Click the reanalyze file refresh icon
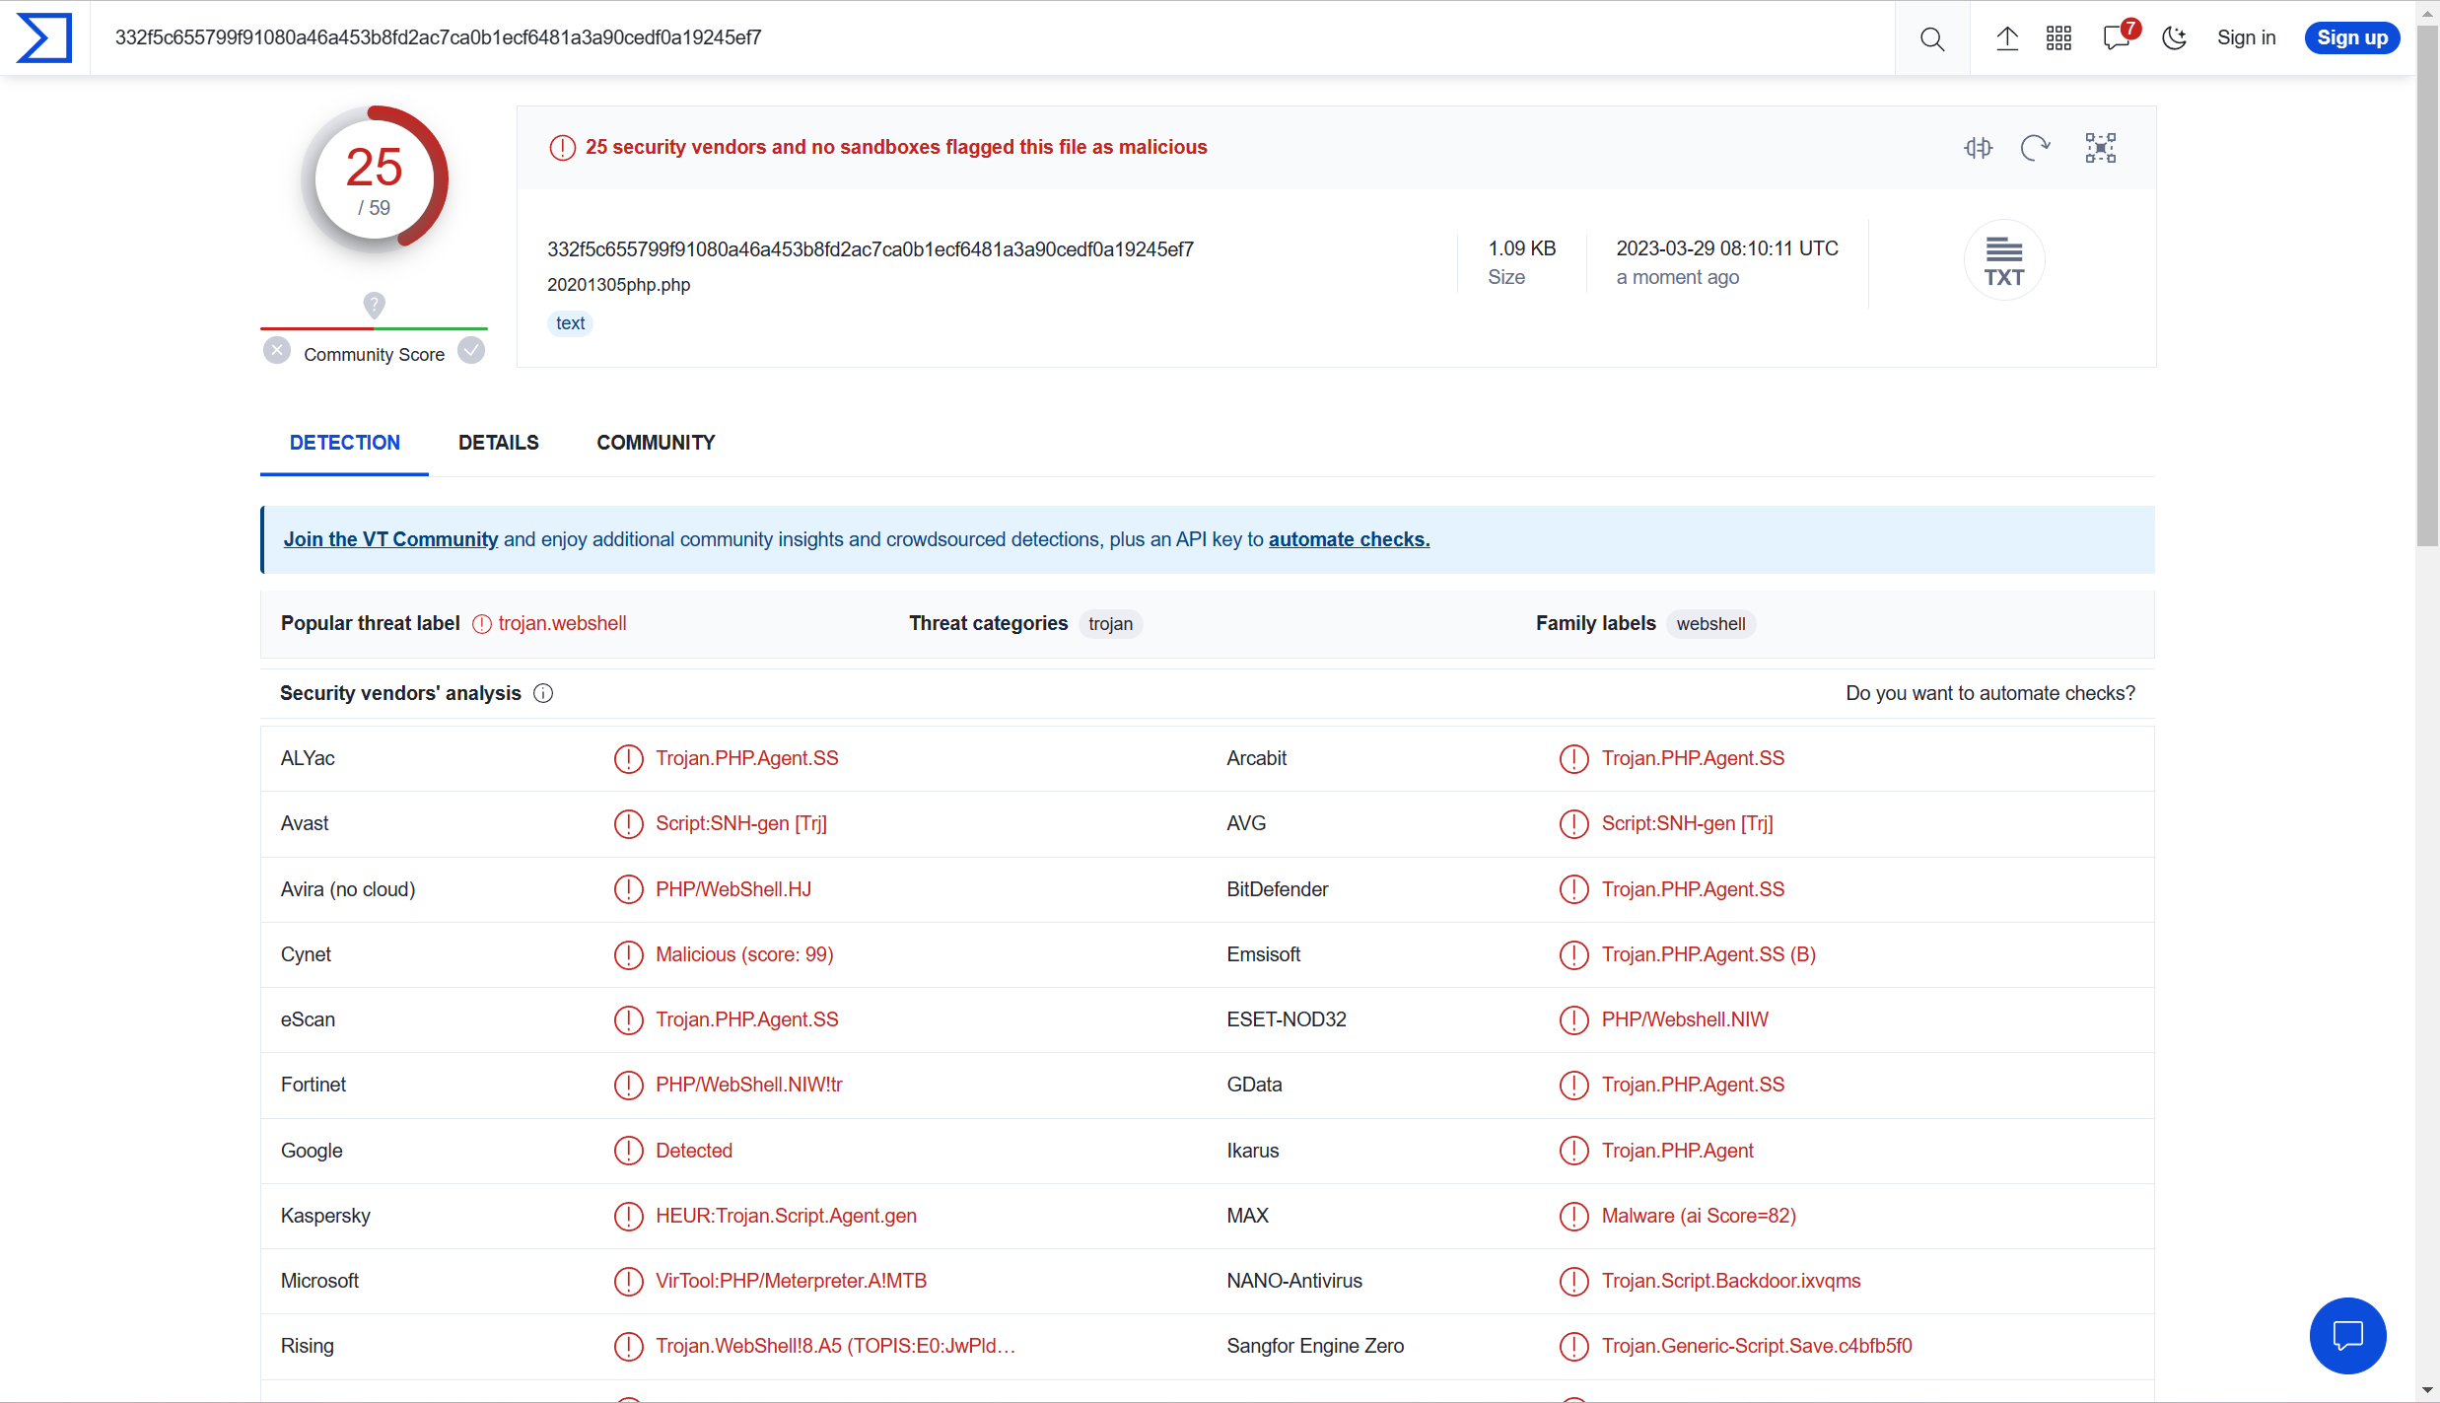 click(x=2035, y=148)
